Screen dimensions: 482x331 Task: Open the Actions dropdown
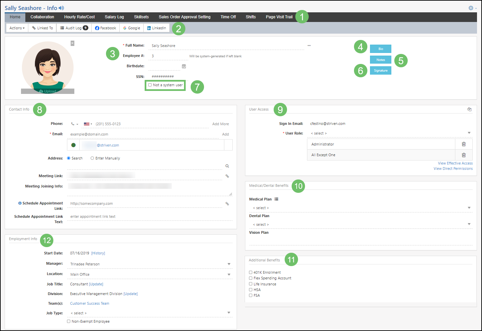(x=17, y=28)
